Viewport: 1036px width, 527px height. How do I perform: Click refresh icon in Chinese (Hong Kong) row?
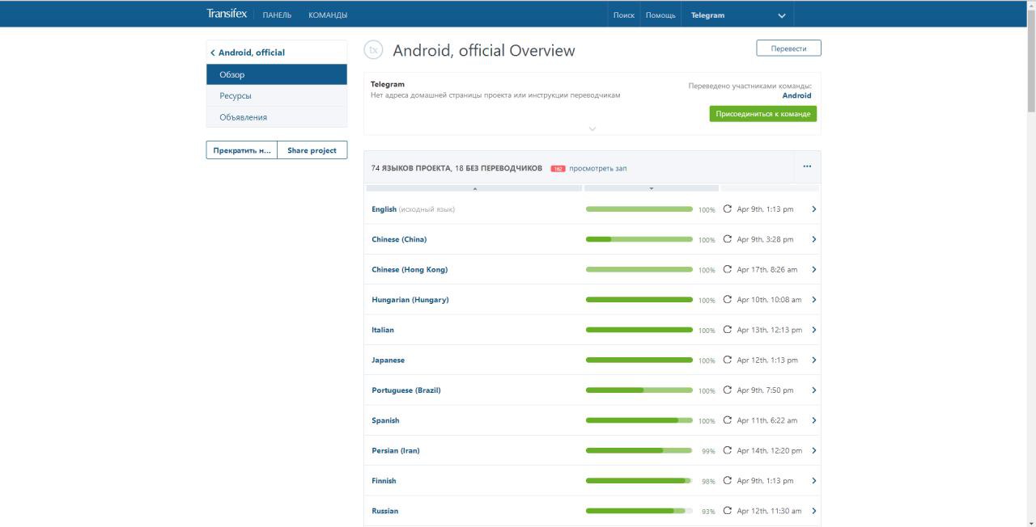pos(727,269)
